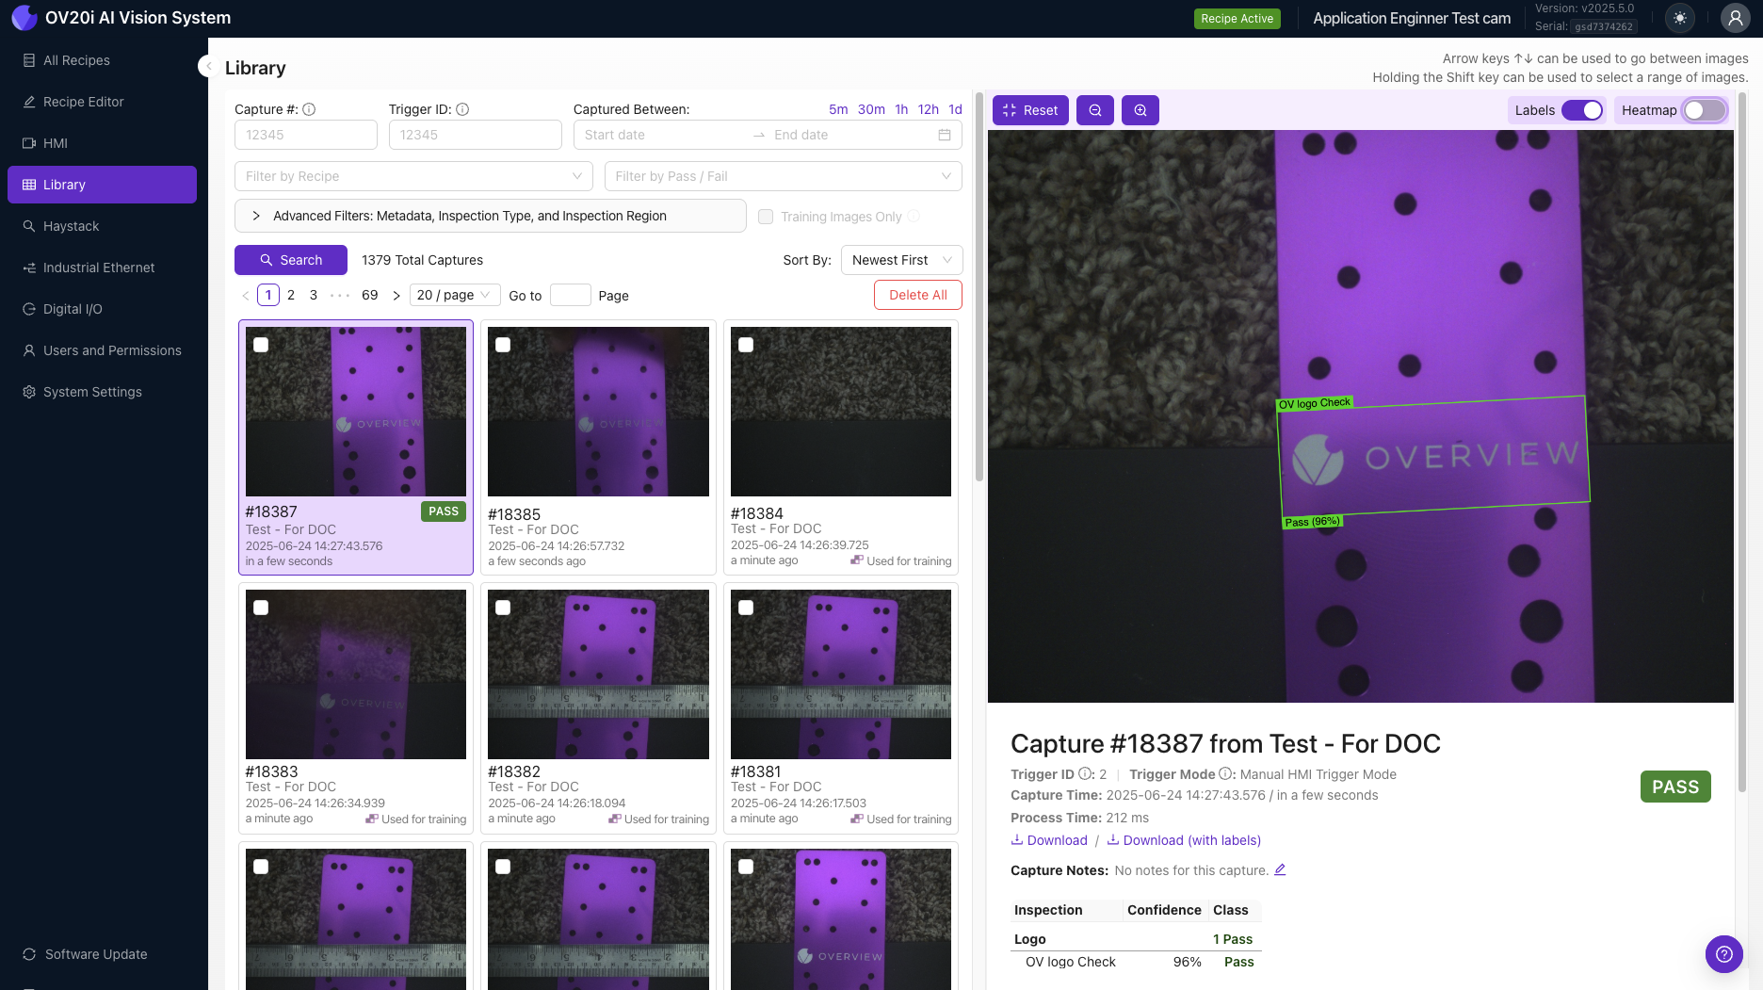This screenshot has height=990, width=1763.
Task: Toggle the light/dark theme sun icon
Action: (1680, 18)
